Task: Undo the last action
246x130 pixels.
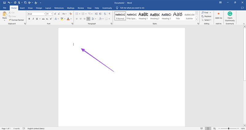Action: (x=9, y=3)
